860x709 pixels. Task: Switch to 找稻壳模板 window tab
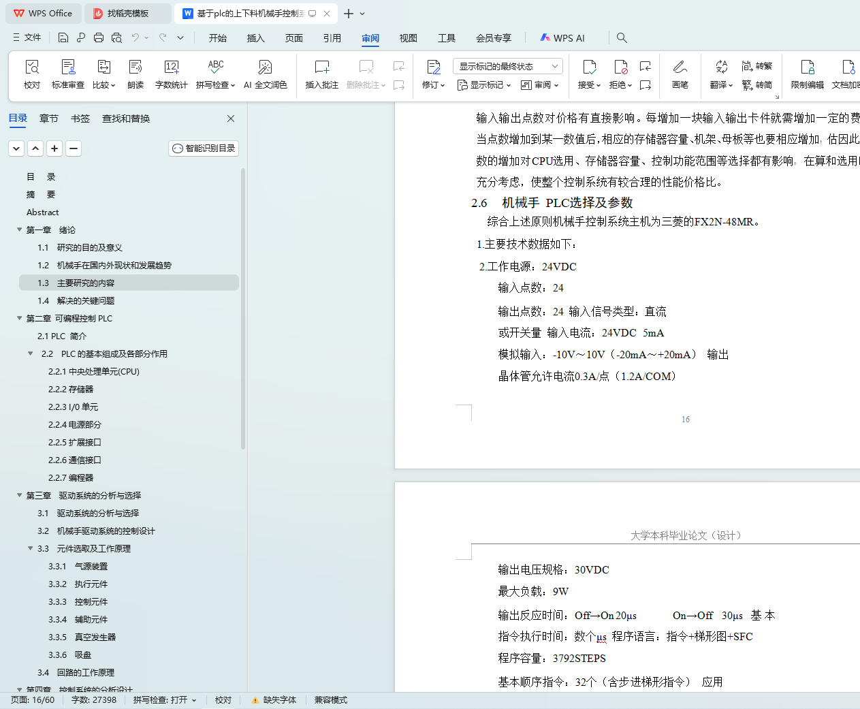point(128,14)
